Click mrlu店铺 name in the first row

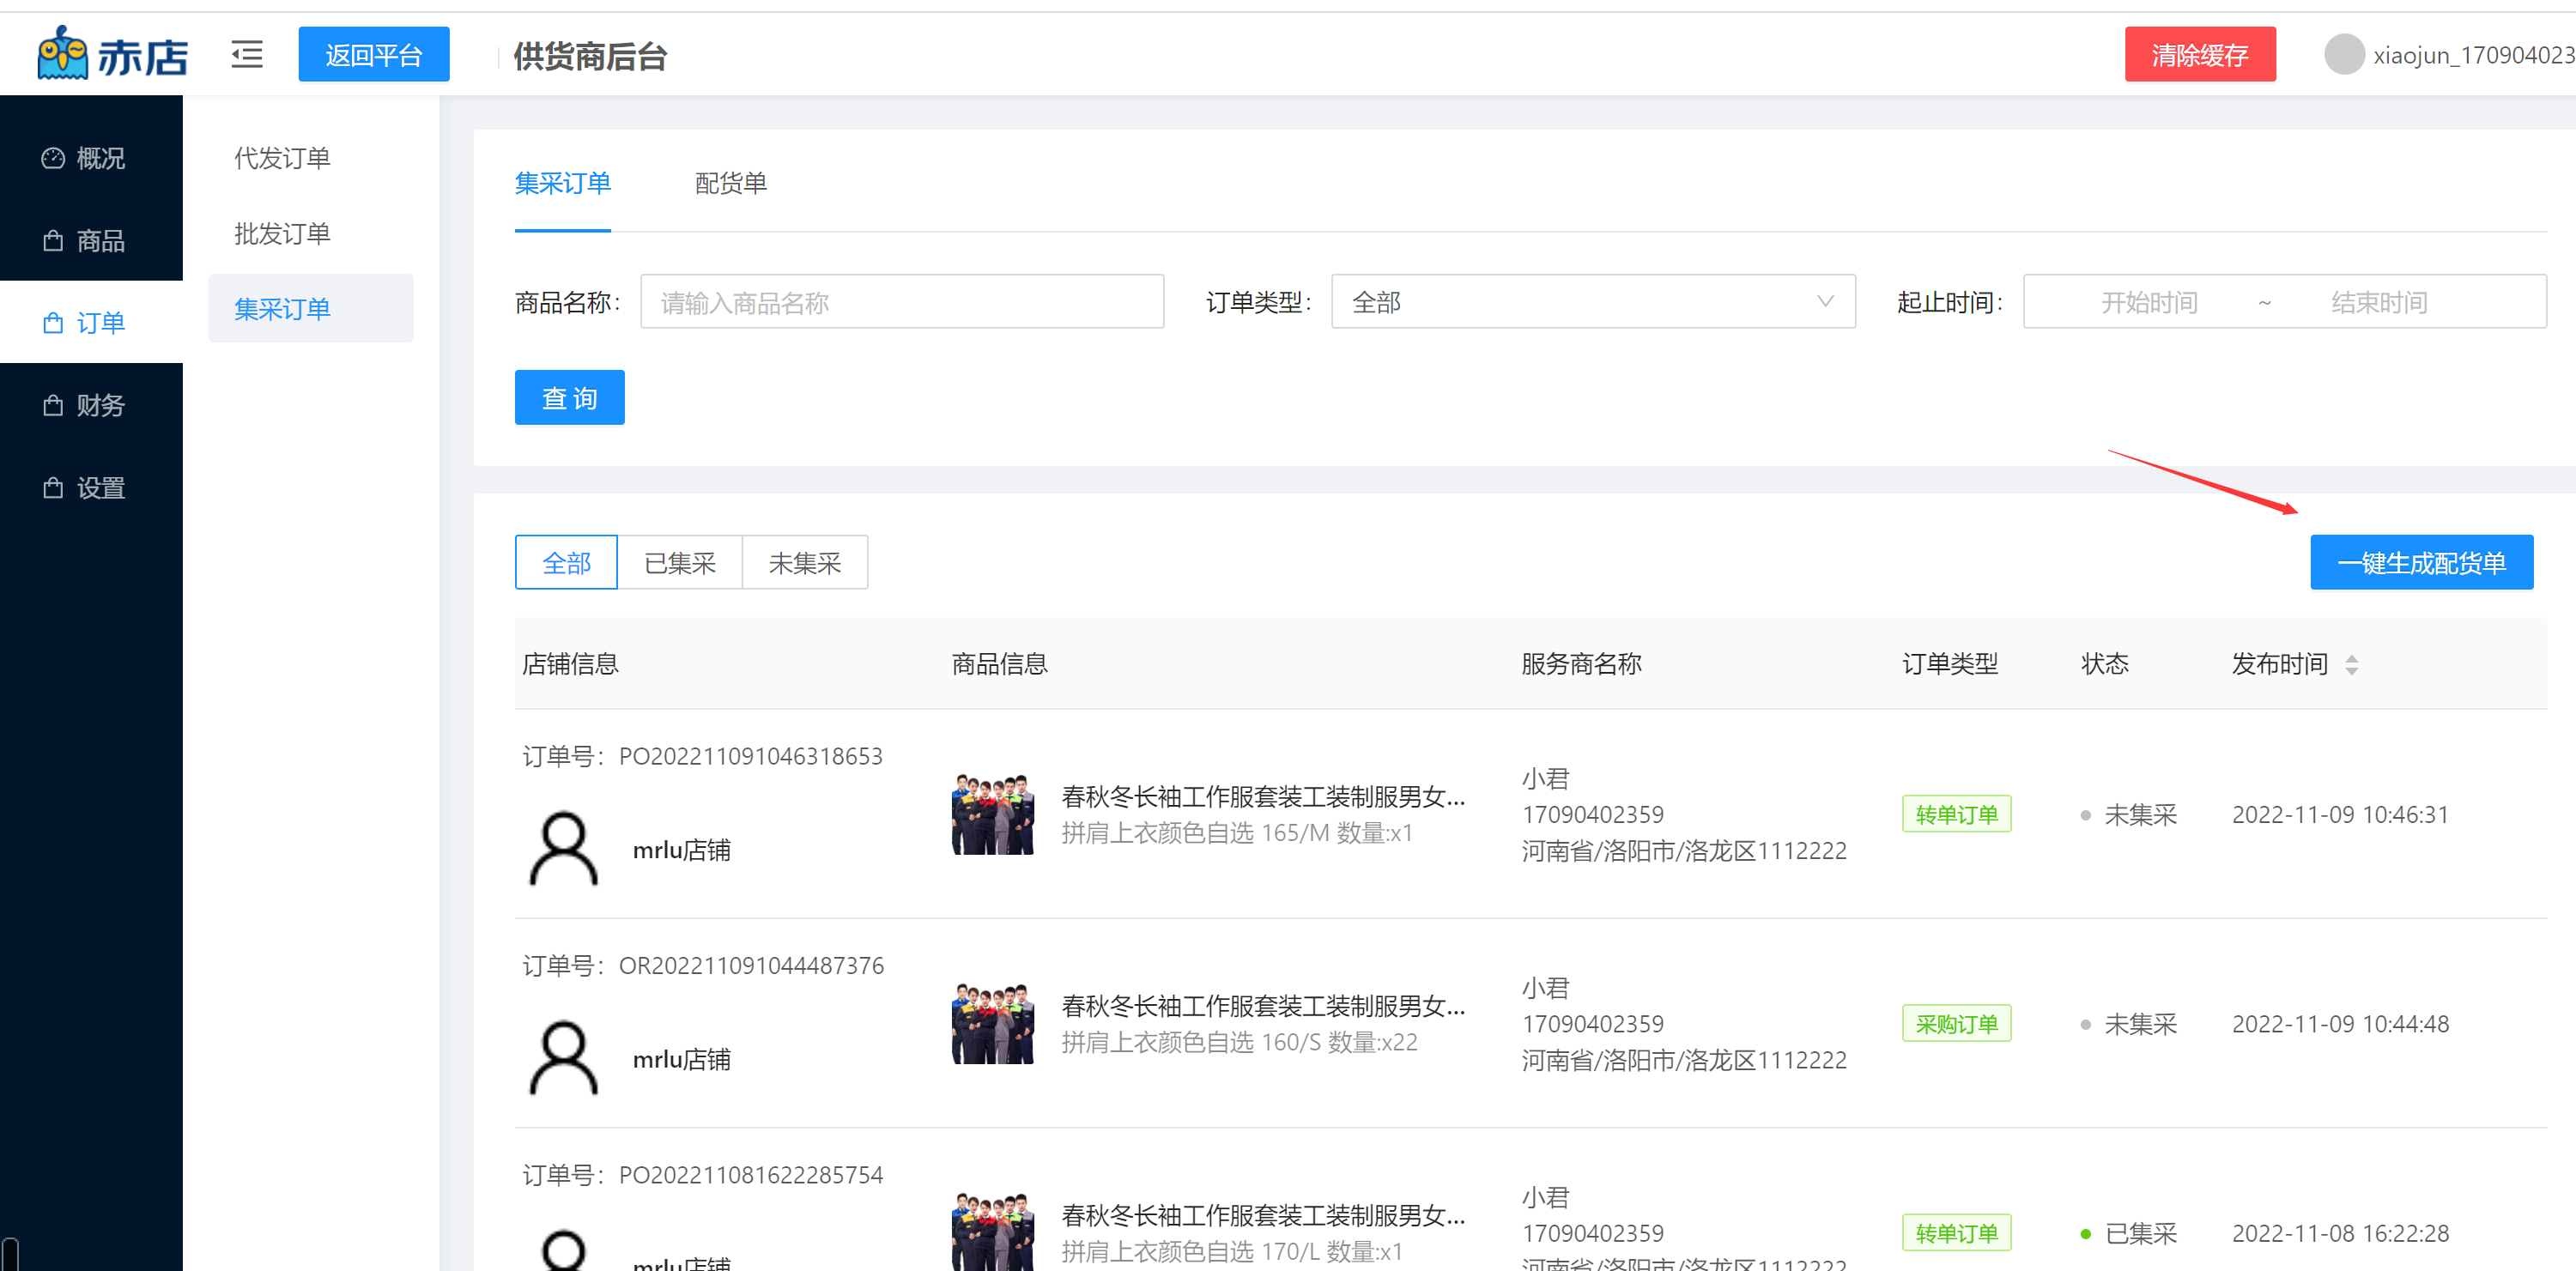tap(681, 849)
